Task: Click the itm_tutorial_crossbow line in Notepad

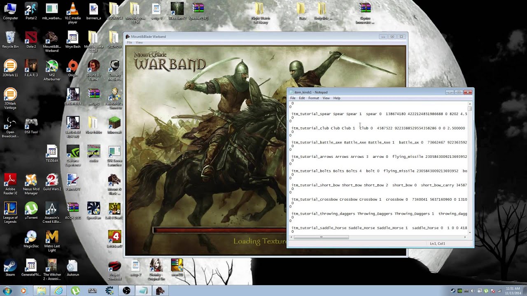Action: click(x=379, y=199)
